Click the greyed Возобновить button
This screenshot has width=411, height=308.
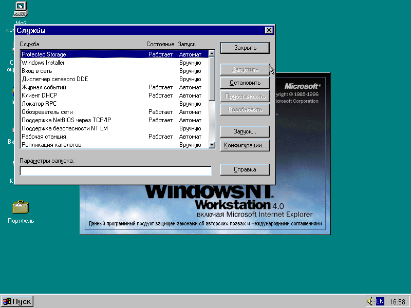pos(245,110)
